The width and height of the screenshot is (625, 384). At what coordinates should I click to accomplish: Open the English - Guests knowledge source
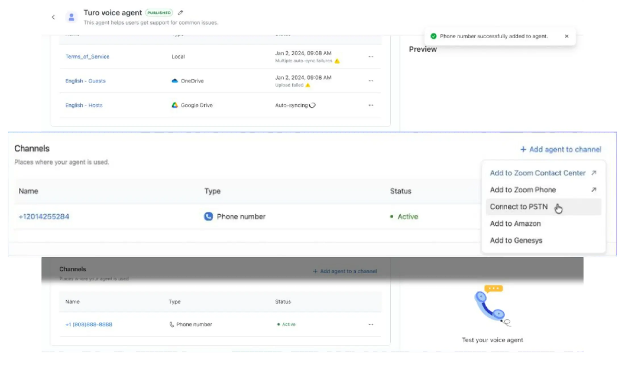85,81
